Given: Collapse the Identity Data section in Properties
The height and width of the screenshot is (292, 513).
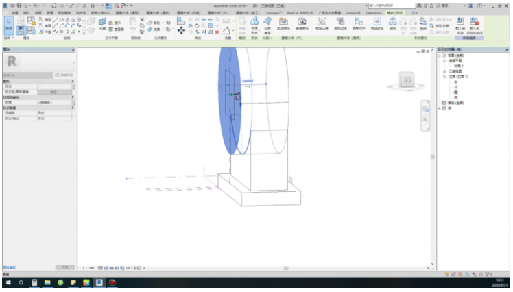Looking at the screenshot, I should (73, 108).
